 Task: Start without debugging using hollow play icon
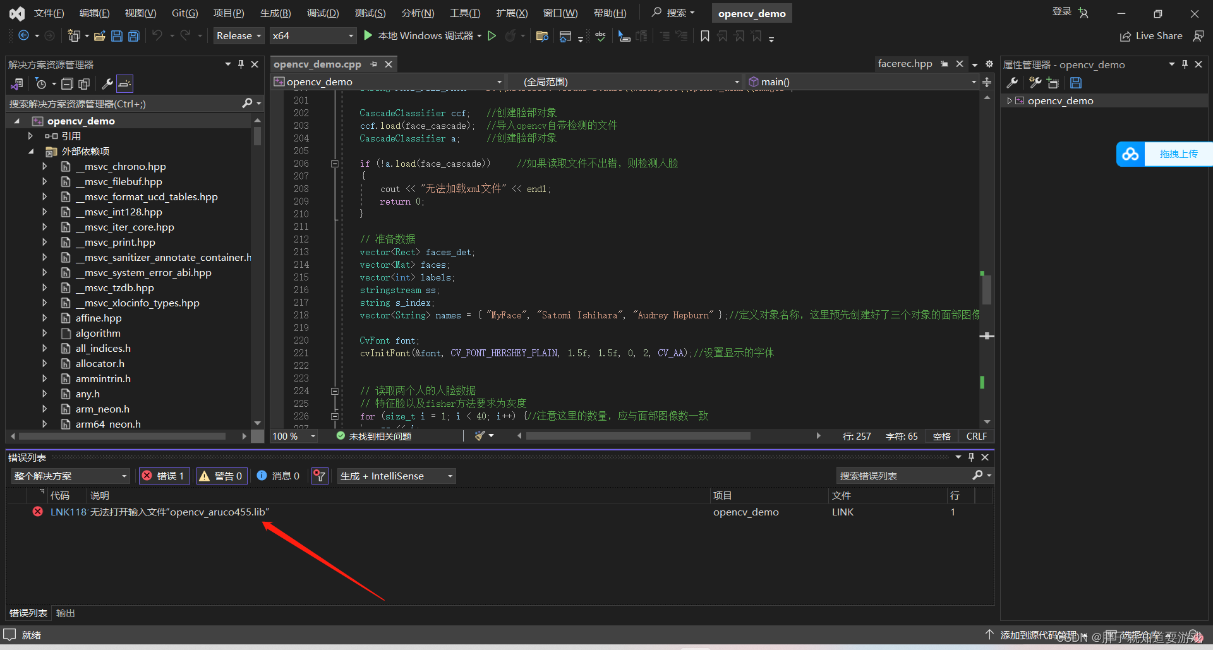click(x=492, y=36)
